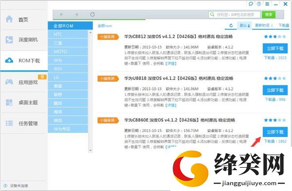Click 下载量：1862 download count text

point(275,141)
